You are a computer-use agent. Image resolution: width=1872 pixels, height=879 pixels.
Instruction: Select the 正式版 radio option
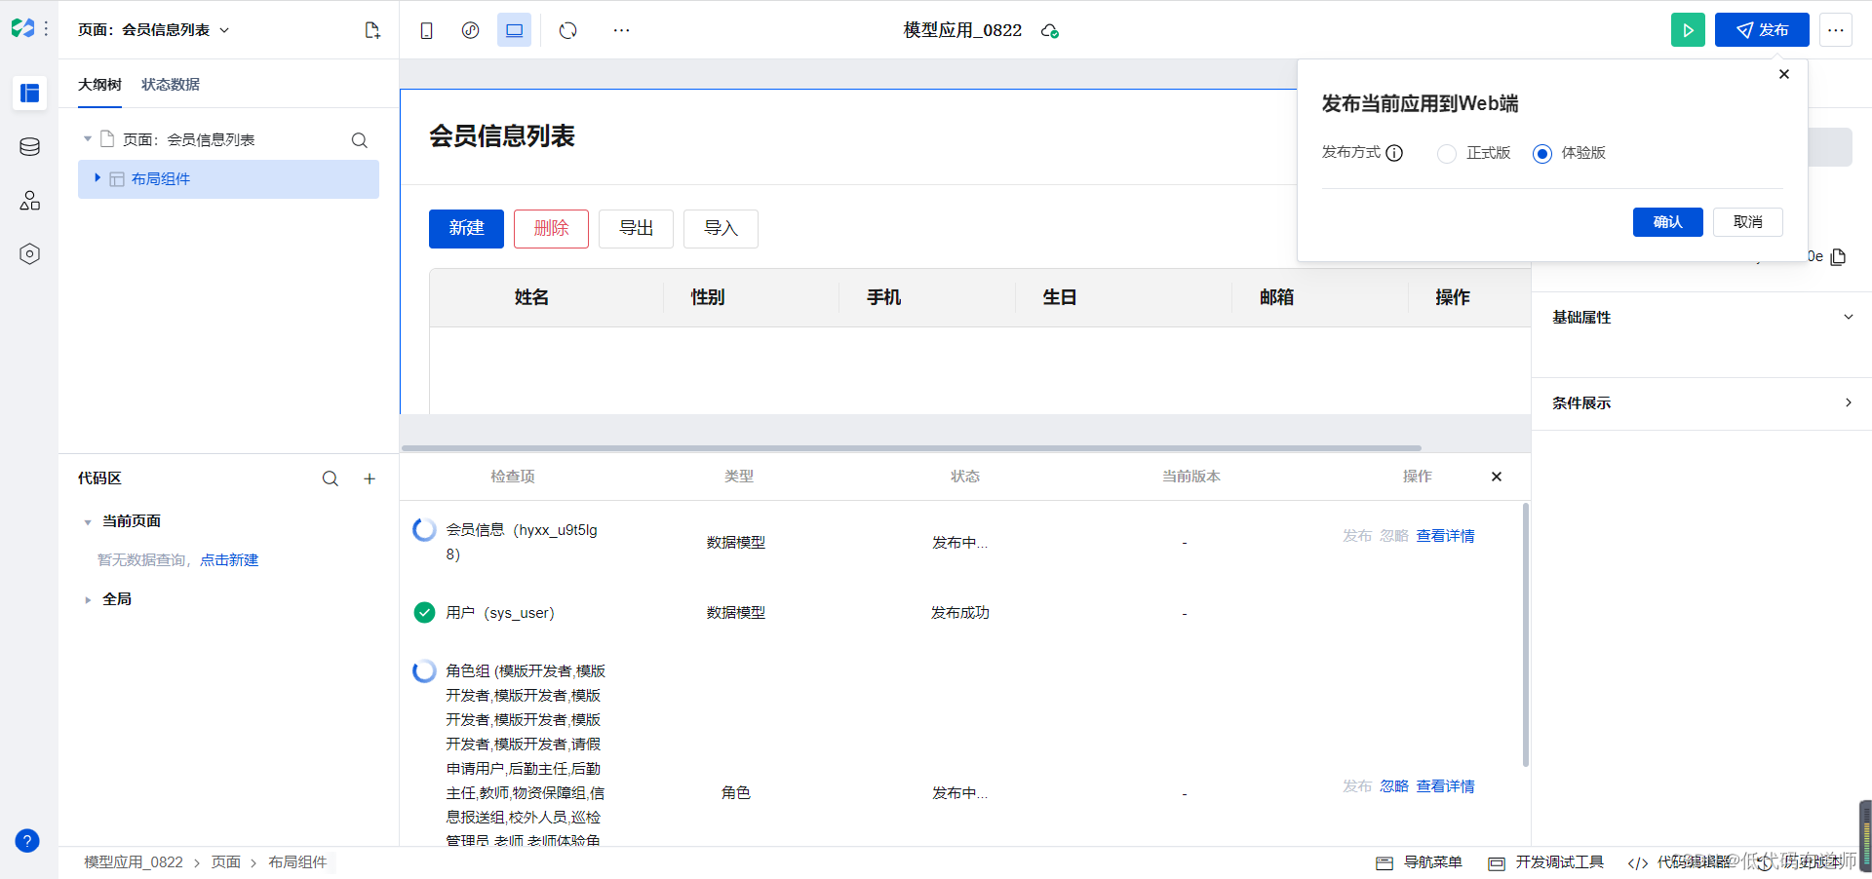tap(1447, 153)
